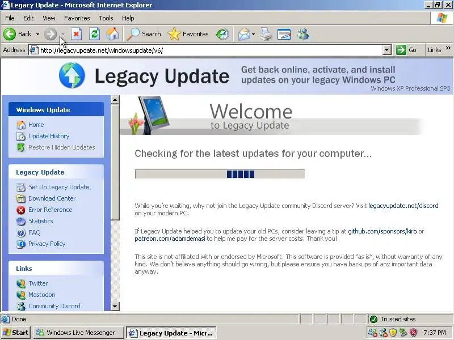Click the people icon beside Community Discord

[x=21, y=306]
